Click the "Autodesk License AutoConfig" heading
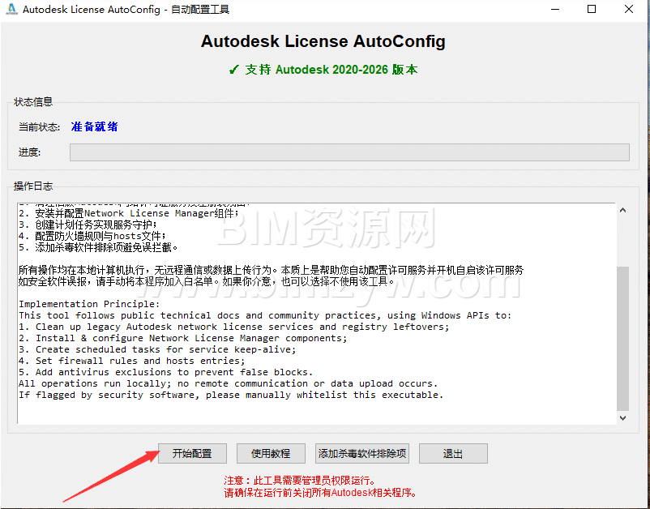650x509 pixels. coord(323,41)
